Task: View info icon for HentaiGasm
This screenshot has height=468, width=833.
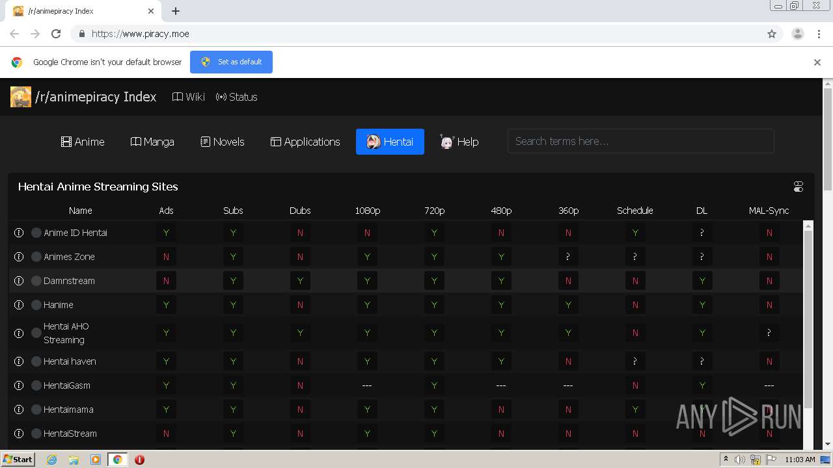Action: tap(19, 385)
